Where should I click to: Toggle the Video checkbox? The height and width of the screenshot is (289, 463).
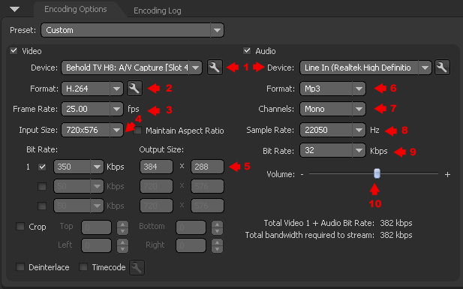(14, 51)
